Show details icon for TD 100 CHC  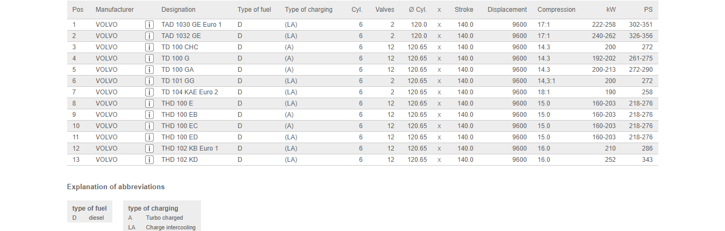pos(149,47)
